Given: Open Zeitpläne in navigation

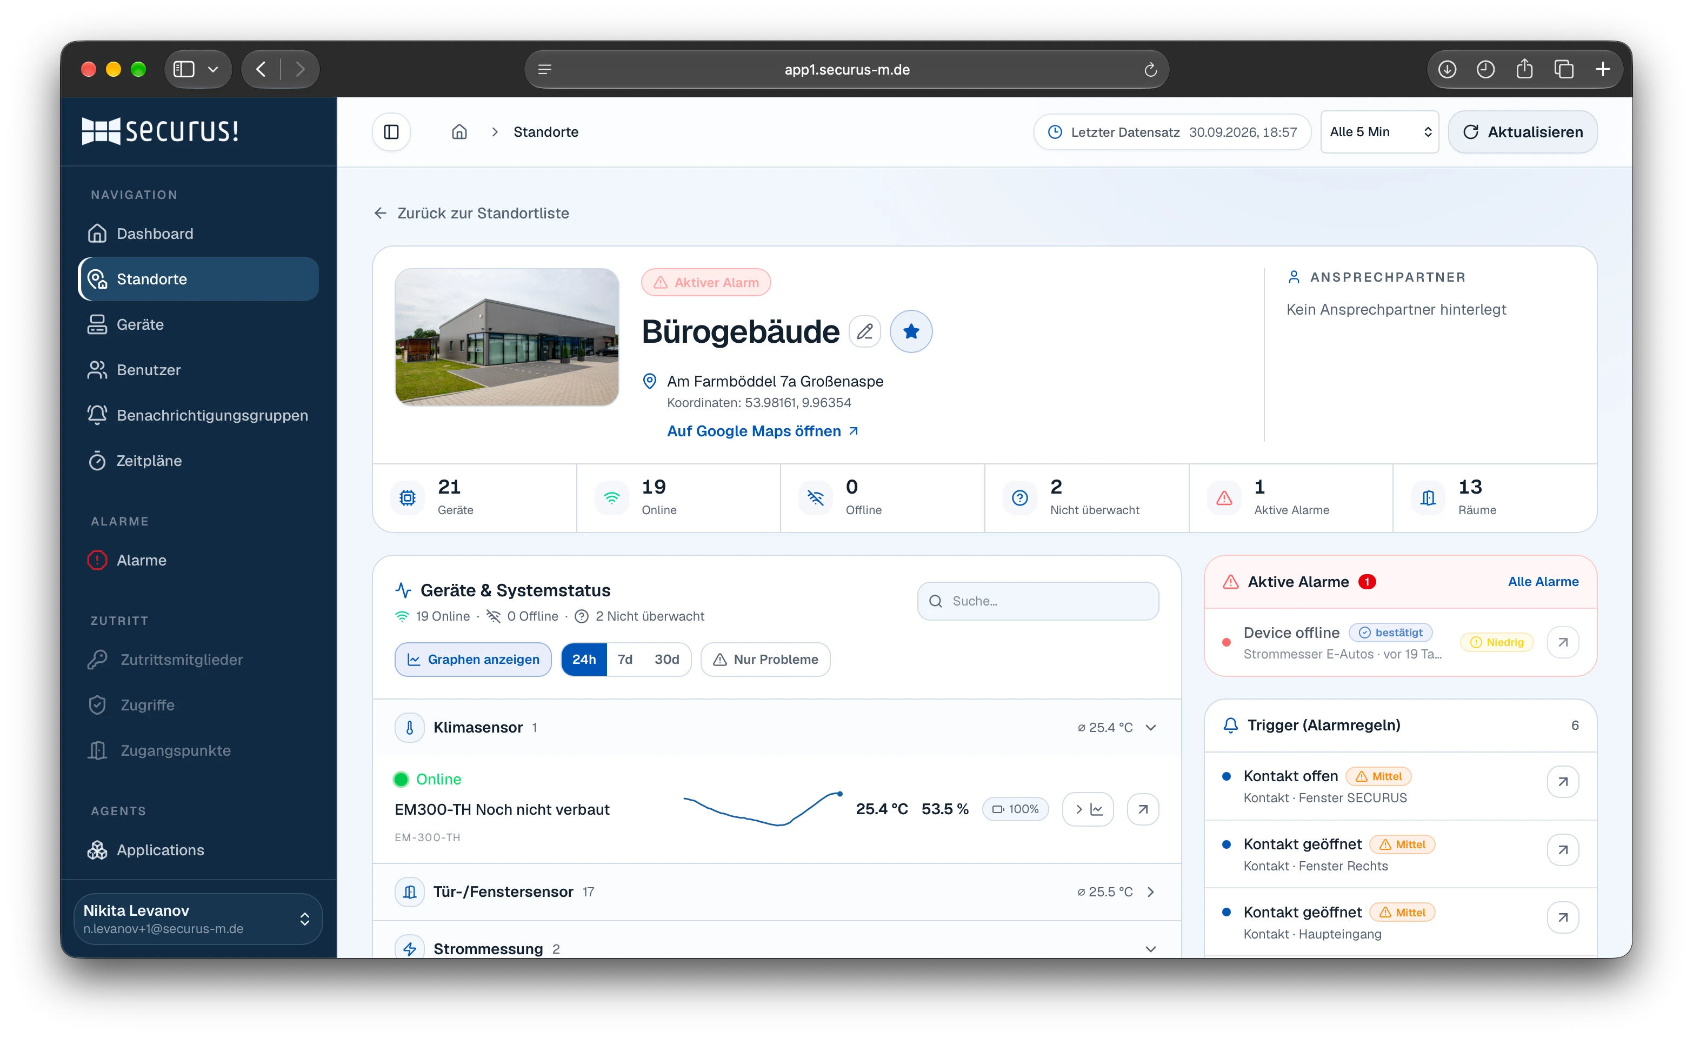Looking at the screenshot, I should (198, 461).
